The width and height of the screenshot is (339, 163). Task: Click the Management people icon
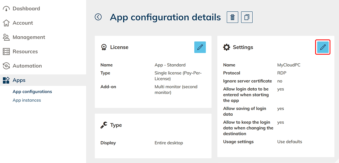point(6,37)
